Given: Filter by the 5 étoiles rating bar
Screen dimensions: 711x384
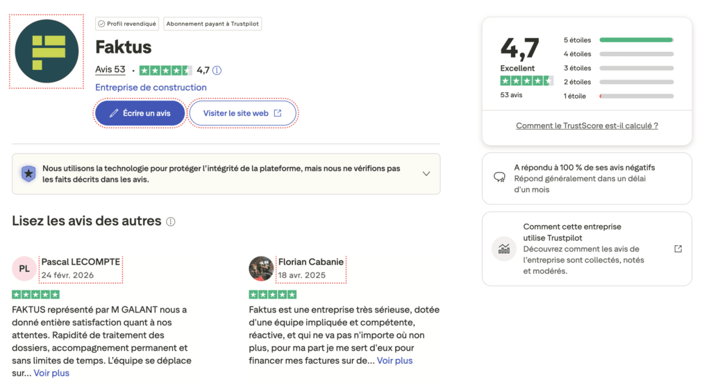Looking at the screenshot, I should [637, 40].
